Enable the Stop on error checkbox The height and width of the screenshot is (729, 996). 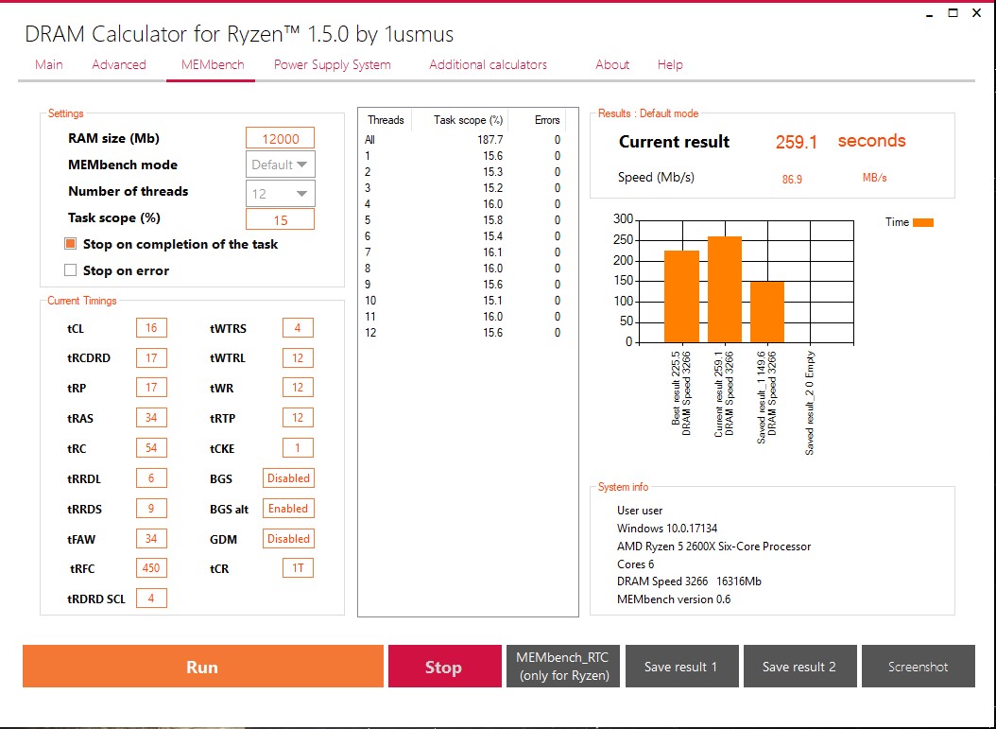pyautogui.click(x=71, y=270)
